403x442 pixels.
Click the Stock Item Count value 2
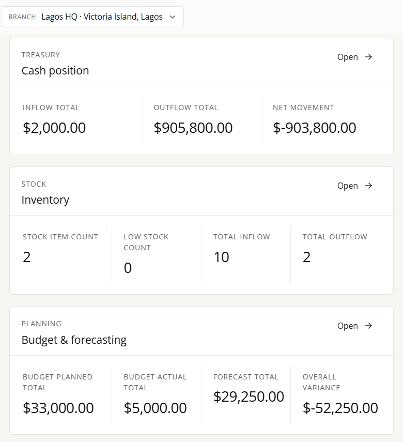[27, 257]
